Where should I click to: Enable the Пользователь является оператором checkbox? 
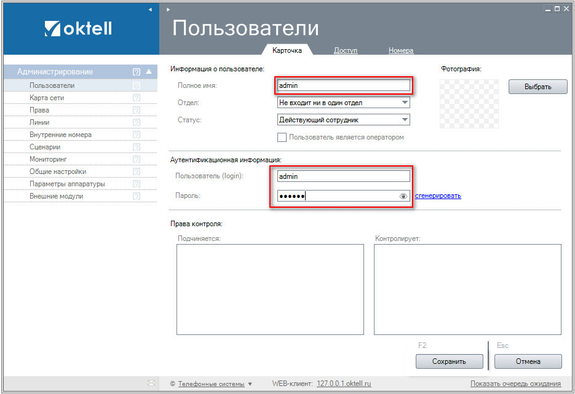[x=282, y=137]
